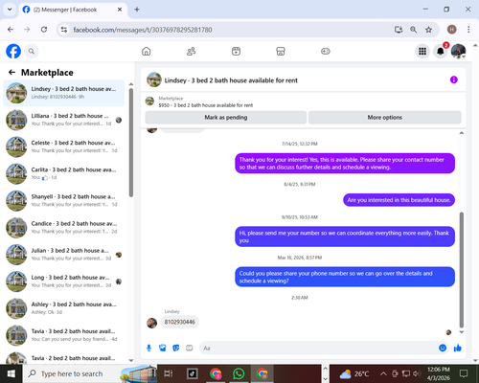This screenshot has height=383, width=479.
Task: Open the install app icon in address bar
Action: tap(399, 30)
